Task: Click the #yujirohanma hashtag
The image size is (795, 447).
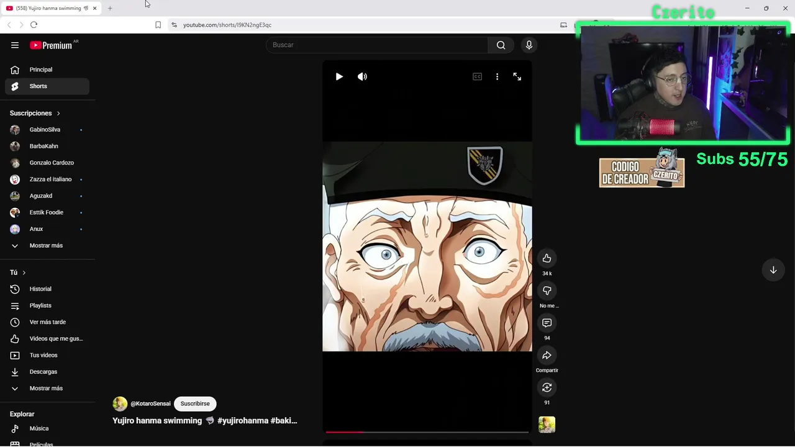Action: pos(243,420)
